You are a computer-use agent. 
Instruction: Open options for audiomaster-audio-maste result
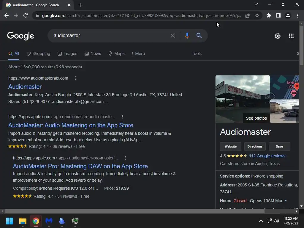point(122,117)
